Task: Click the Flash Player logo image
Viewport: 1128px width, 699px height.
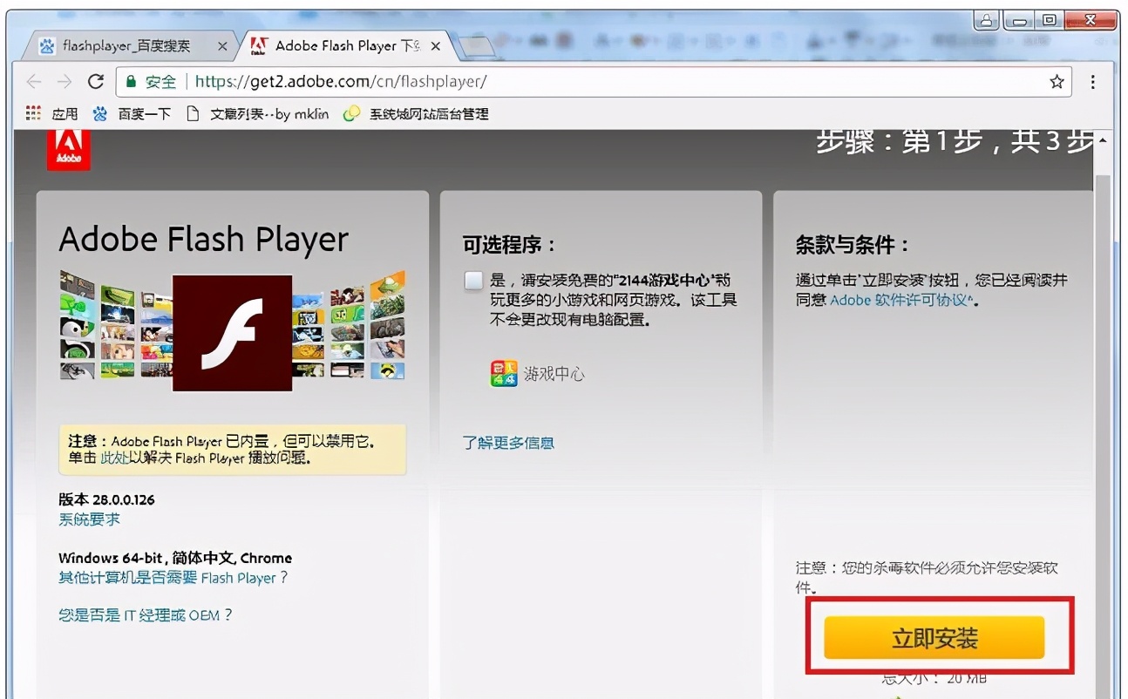Action: [x=231, y=333]
